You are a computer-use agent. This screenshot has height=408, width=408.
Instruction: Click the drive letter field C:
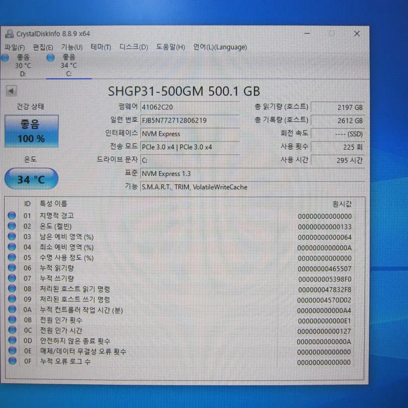pos(190,160)
